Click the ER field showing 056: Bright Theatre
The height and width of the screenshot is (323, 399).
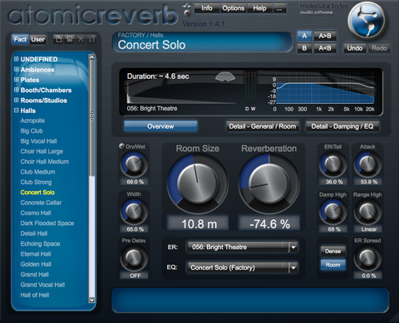point(239,247)
